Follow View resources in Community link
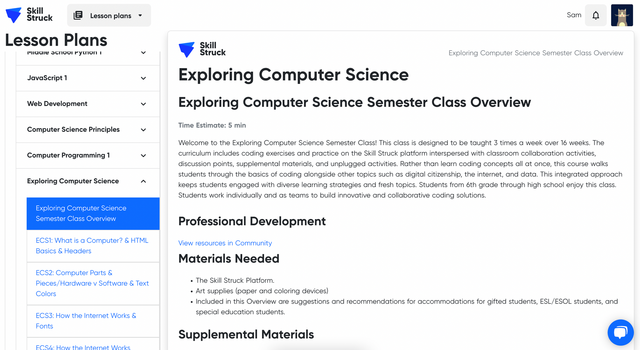Viewport: 640px width, 350px height. click(x=225, y=243)
